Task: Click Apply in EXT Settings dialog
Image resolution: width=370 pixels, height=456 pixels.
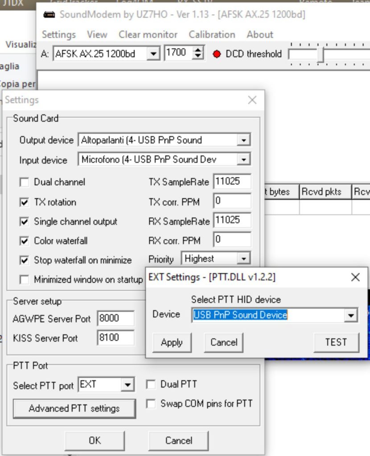Action: coord(172,342)
